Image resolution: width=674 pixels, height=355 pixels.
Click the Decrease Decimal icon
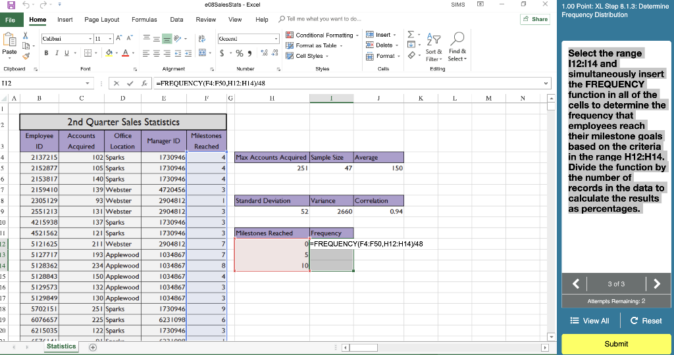pos(274,53)
